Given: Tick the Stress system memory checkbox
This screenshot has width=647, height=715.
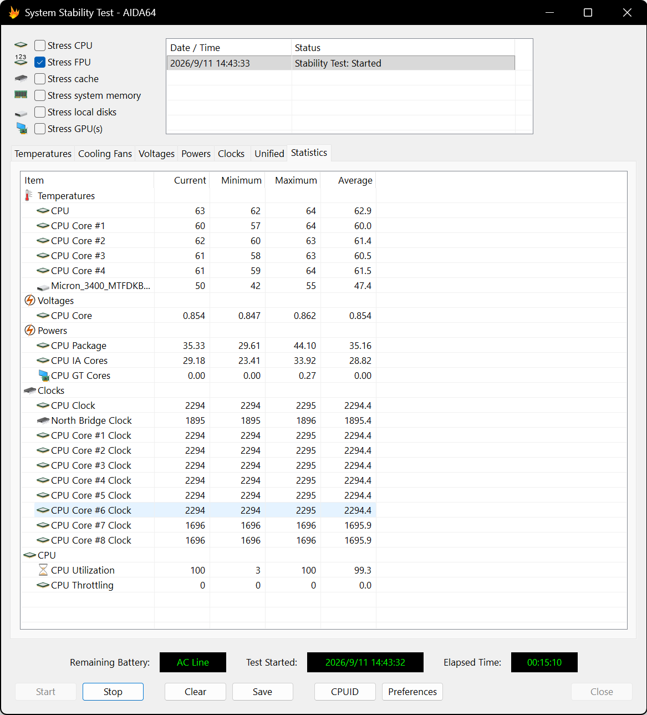Looking at the screenshot, I should [40, 95].
